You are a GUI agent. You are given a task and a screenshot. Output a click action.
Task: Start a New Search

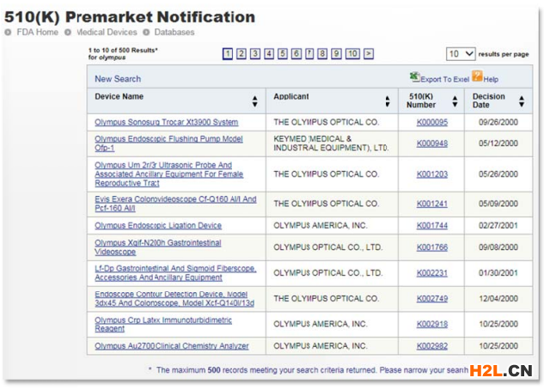[x=118, y=79]
